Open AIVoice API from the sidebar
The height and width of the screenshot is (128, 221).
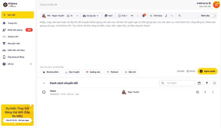pyautogui.click(x=13, y=36)
